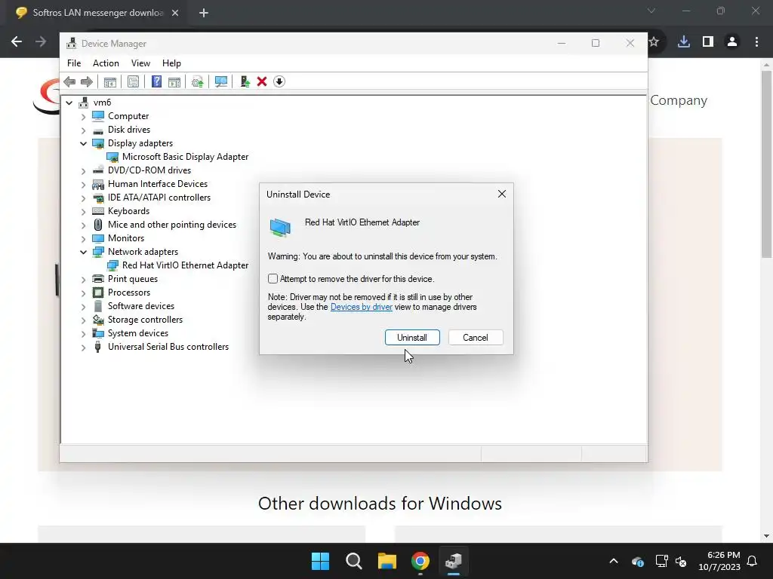The image size is (773, 579).
Task: Click the Disk drives category icon
Action: pos(98,130)
